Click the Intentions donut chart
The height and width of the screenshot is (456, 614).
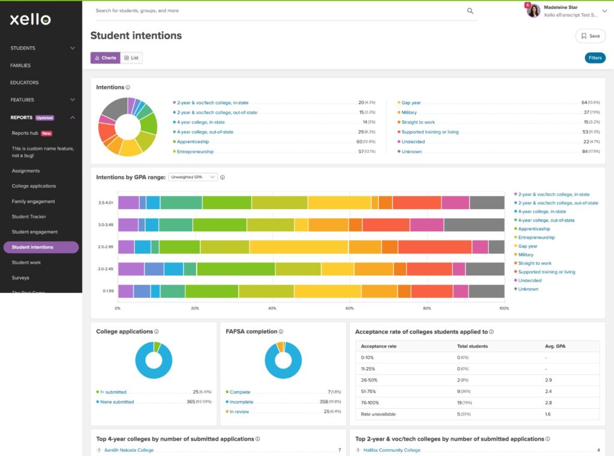pos(128,127)
